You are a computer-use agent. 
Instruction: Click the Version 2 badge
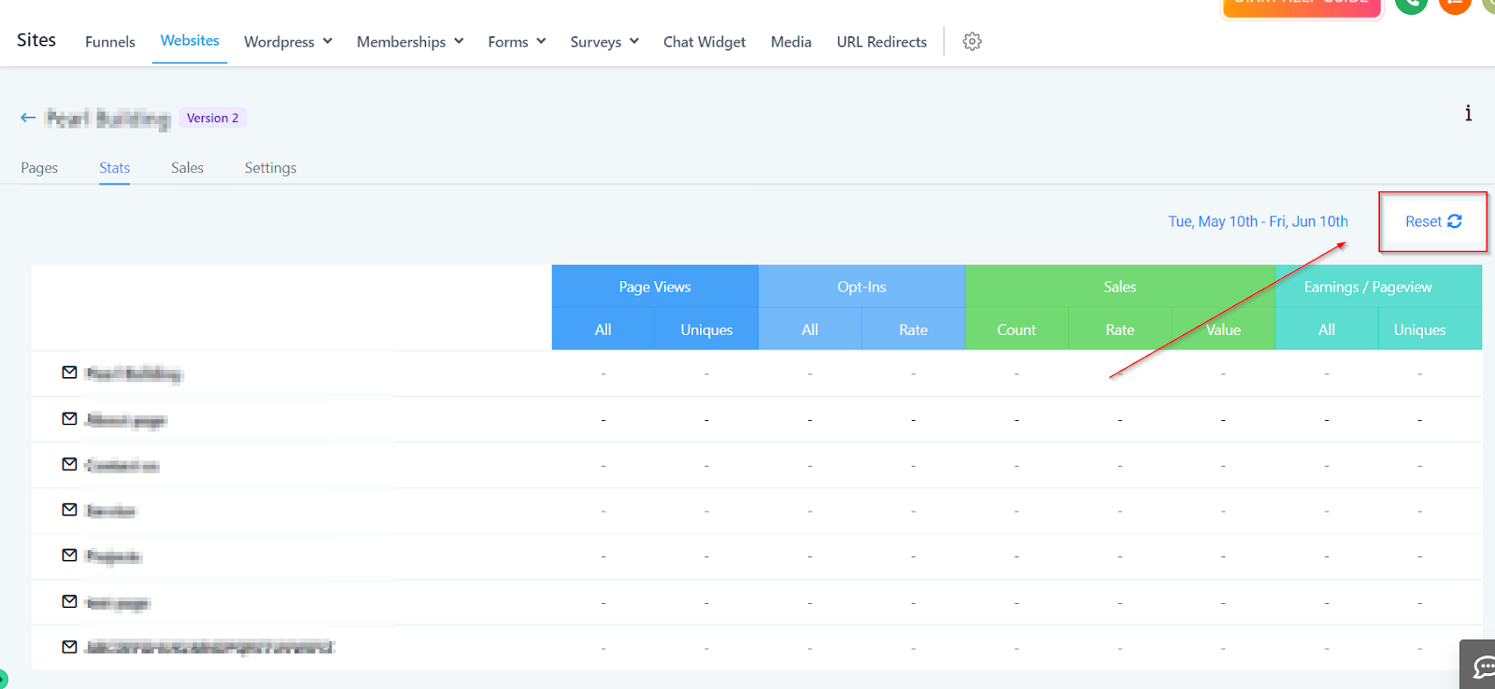[x=212, y=118]
